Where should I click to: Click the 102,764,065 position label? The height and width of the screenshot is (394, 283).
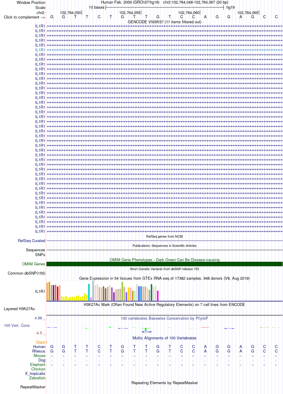click(x=248, y=13)
